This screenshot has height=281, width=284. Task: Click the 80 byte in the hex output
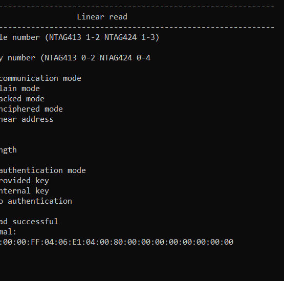(x=118, y=242)
